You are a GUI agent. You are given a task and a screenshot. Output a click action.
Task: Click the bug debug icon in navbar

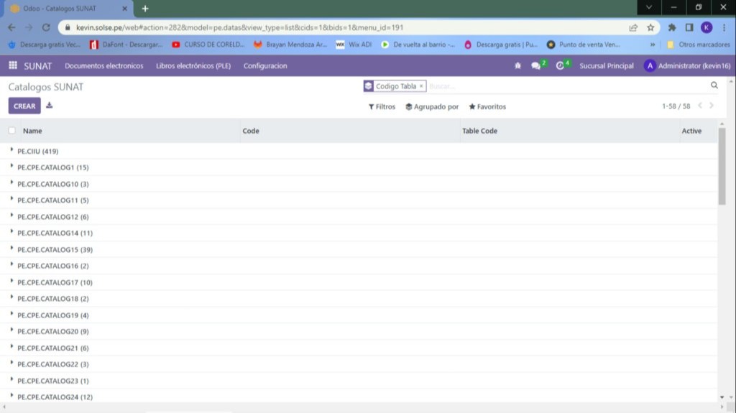click(517, 66)
